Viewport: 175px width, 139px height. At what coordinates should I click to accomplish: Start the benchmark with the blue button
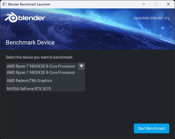(x=152, y=128)
